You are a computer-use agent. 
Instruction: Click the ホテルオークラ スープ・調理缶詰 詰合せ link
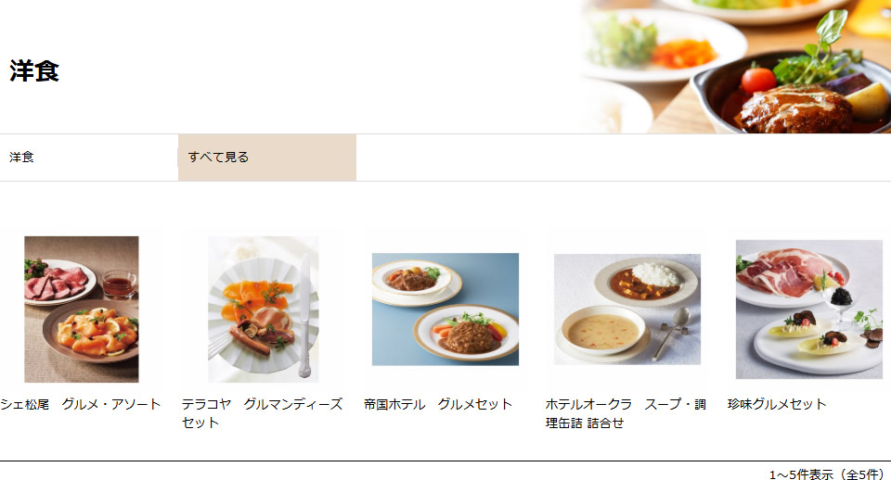click(x=626, y=413)
